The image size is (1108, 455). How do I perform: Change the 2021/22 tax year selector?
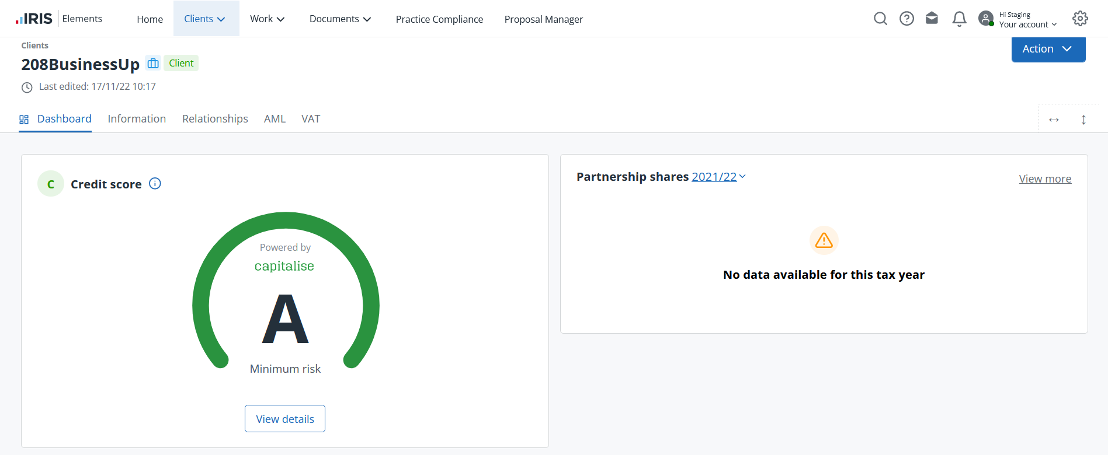click(x=718, y=177)
